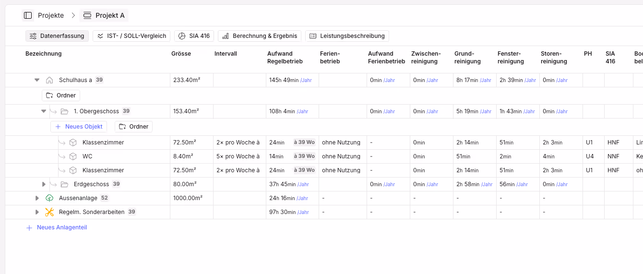Switch to IST- / SOLL-Vergleich tab
Screen dimensions: 643x274
pos(131,36)
